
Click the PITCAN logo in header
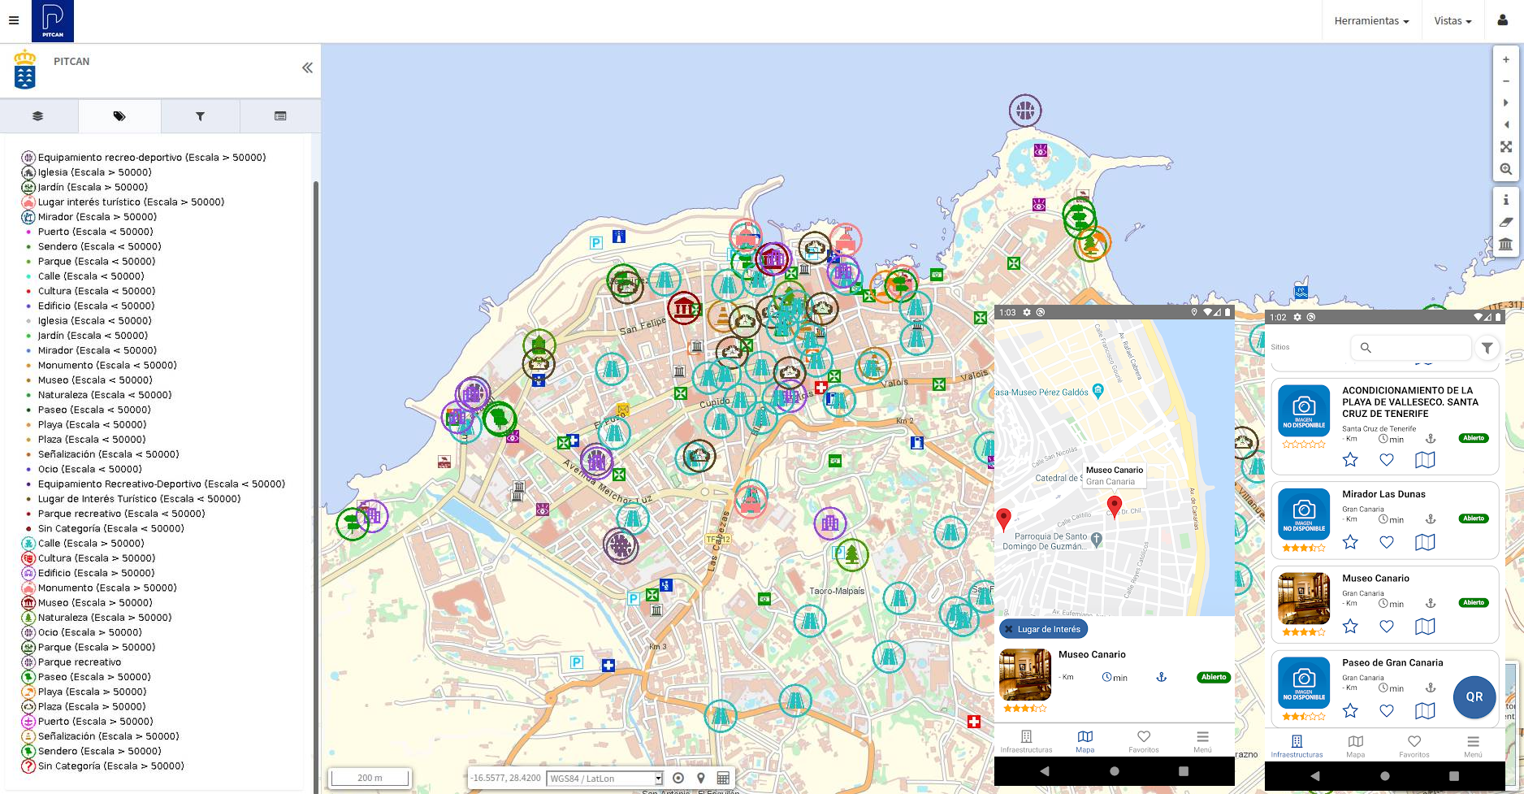[x=53, y=21]
